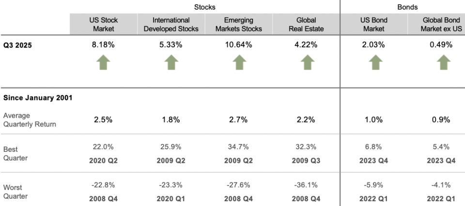Image resolution: width=465 pixels, height=206 pixels.
Task: Click the up arrow below International Developed Stocks 5.33%
Action: (x=170, y=63)
